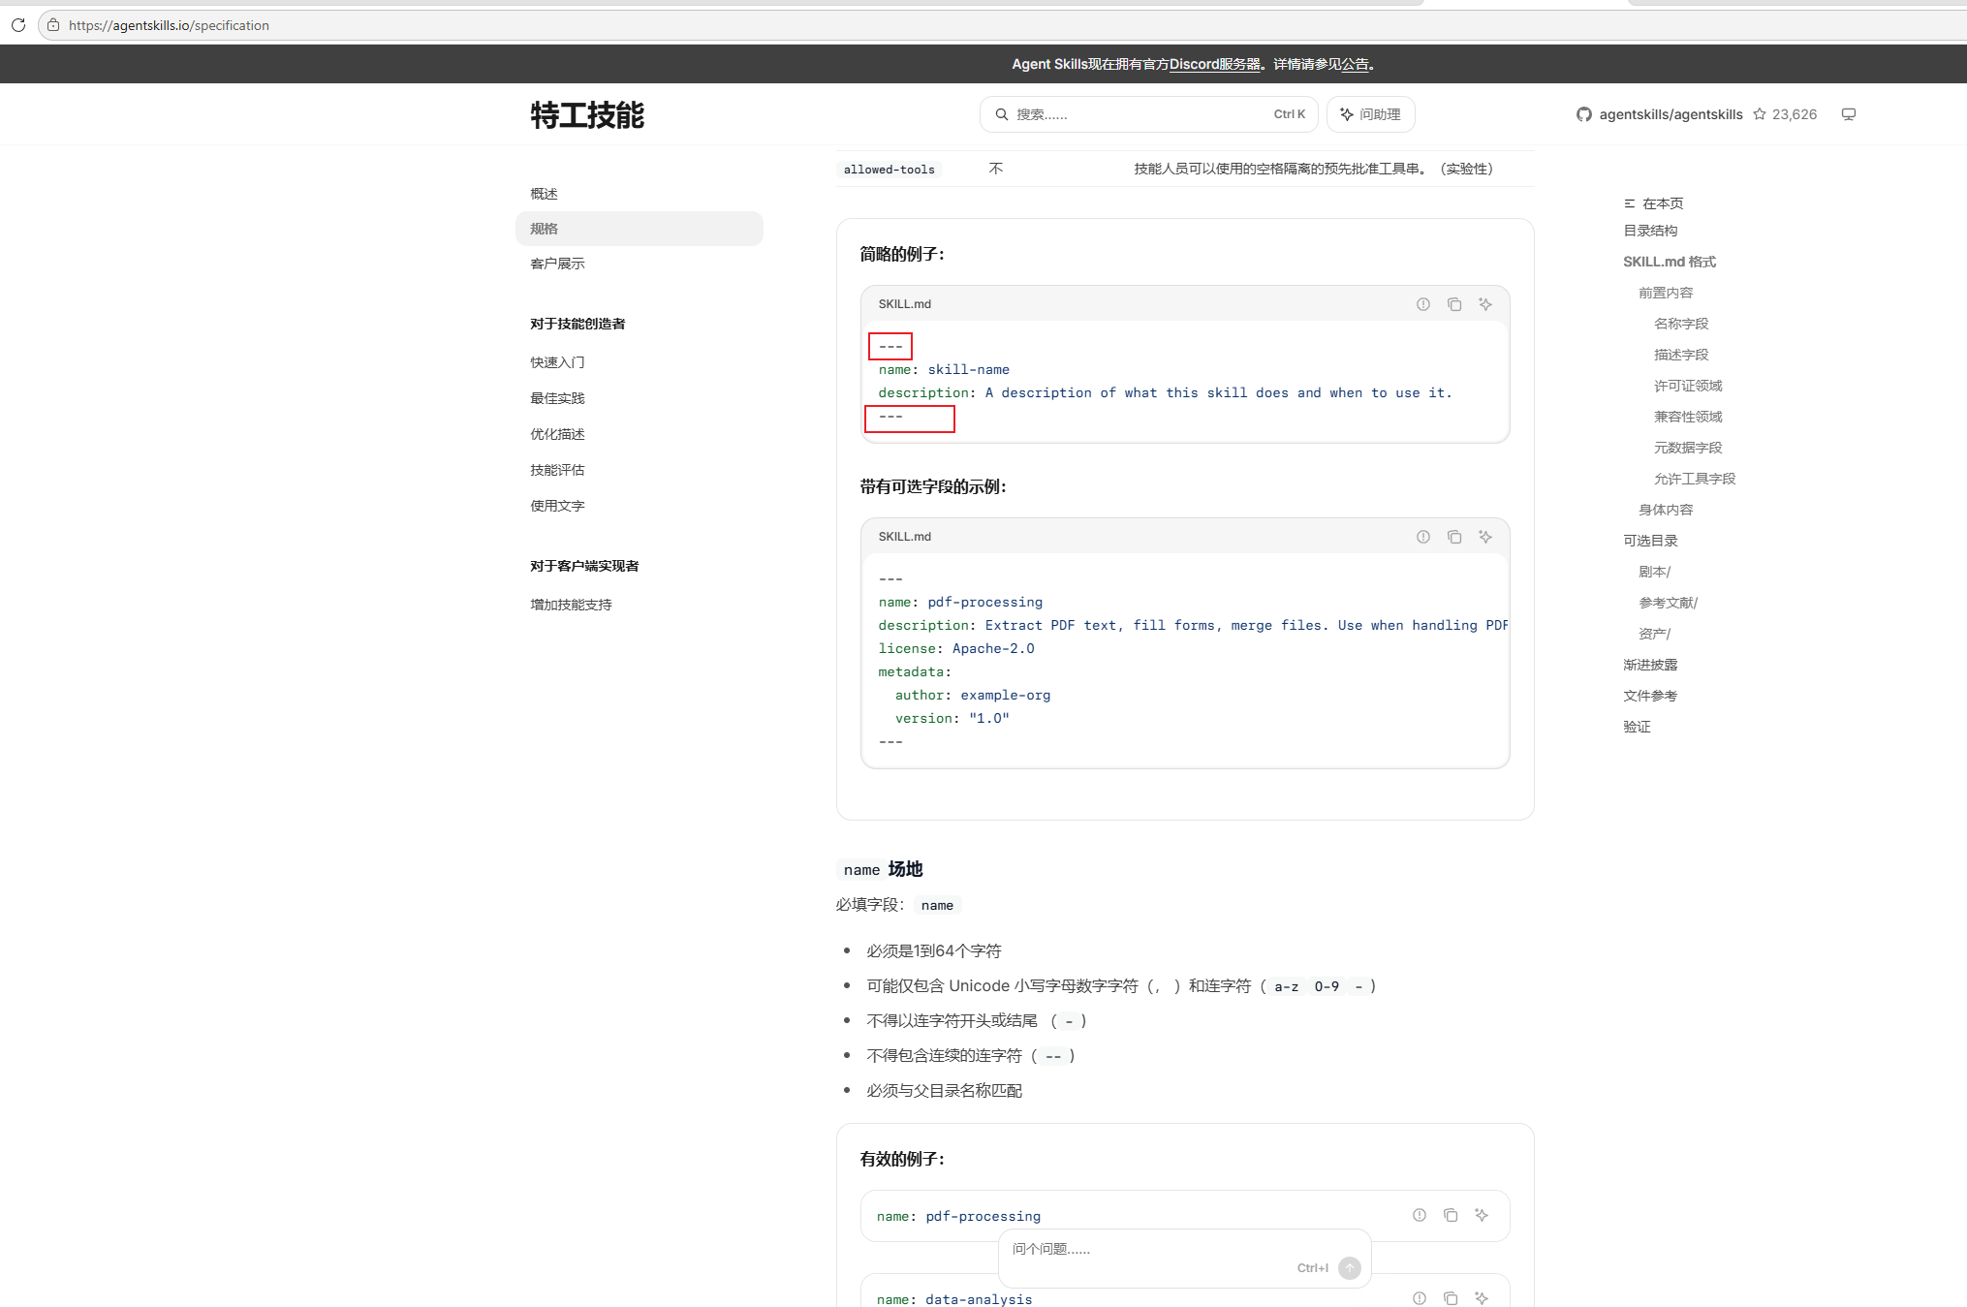Jump to 身体内容 in table of contents
1967x1307 pixels.
click(x=1666, y=510)
